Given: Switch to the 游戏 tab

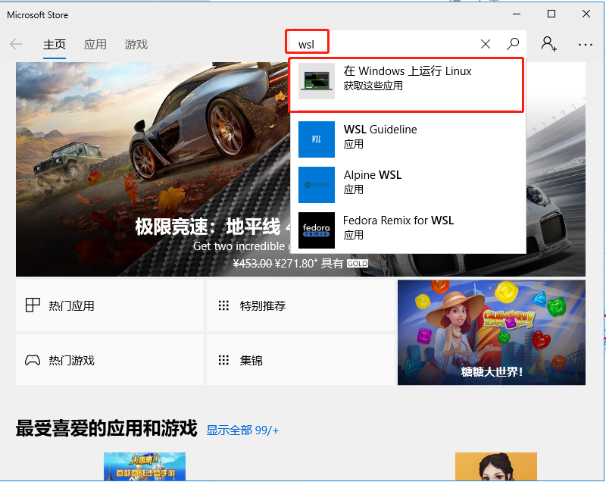Looking at the screenshot, I should click(x=136, y=45).
